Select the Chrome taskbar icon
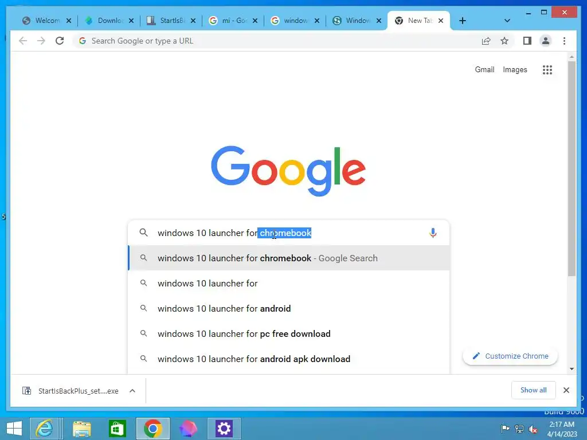 (152, 429)
